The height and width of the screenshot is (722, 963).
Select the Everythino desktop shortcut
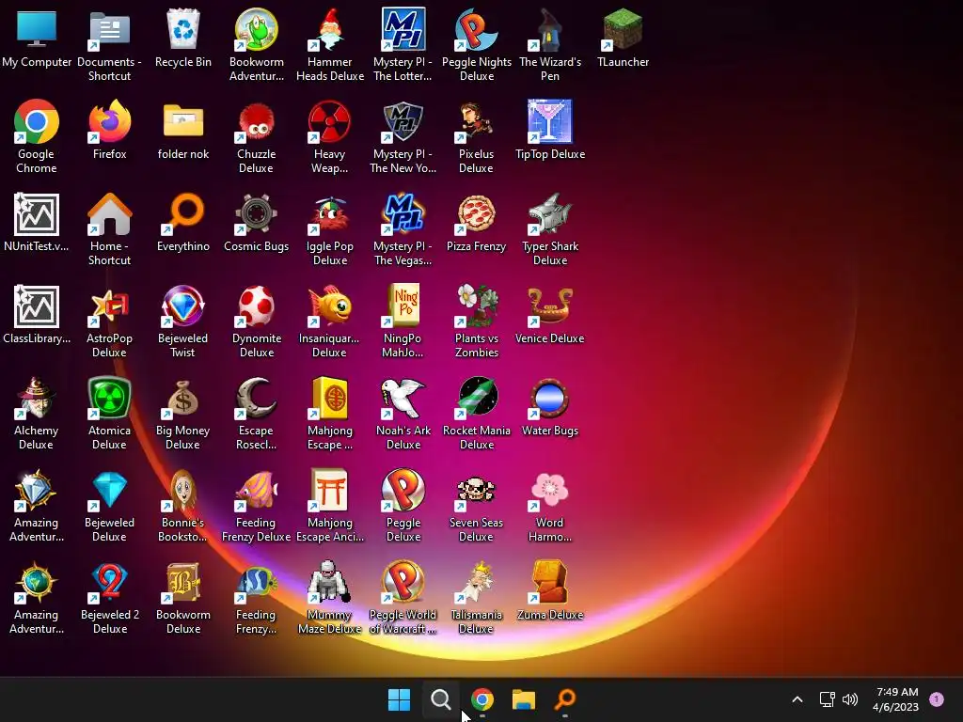pyautogui.click(x=183, y=213)
